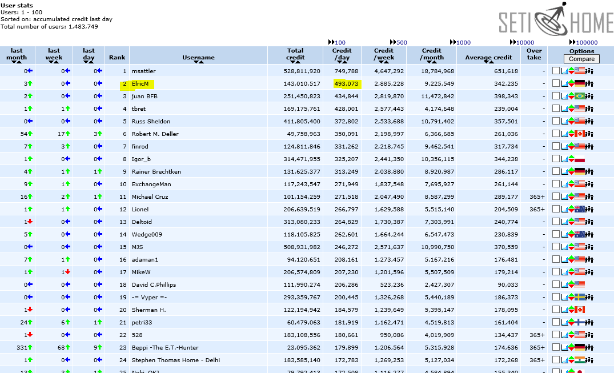Click red-green position arrows icon for Russ Sheldon

click(x=571, y=122)
